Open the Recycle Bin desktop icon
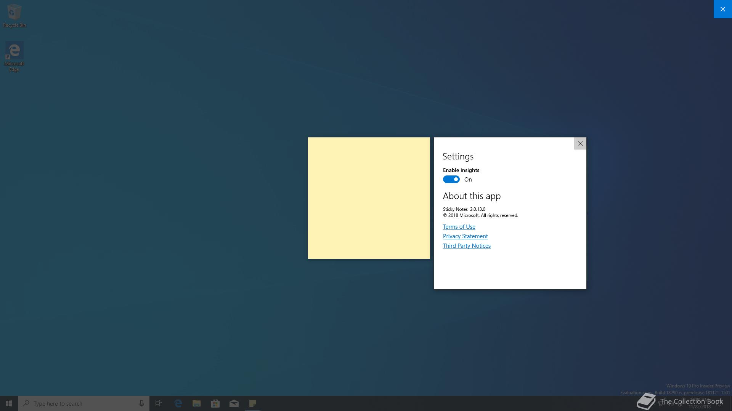 pyautogui.click(x=14, y=16)
